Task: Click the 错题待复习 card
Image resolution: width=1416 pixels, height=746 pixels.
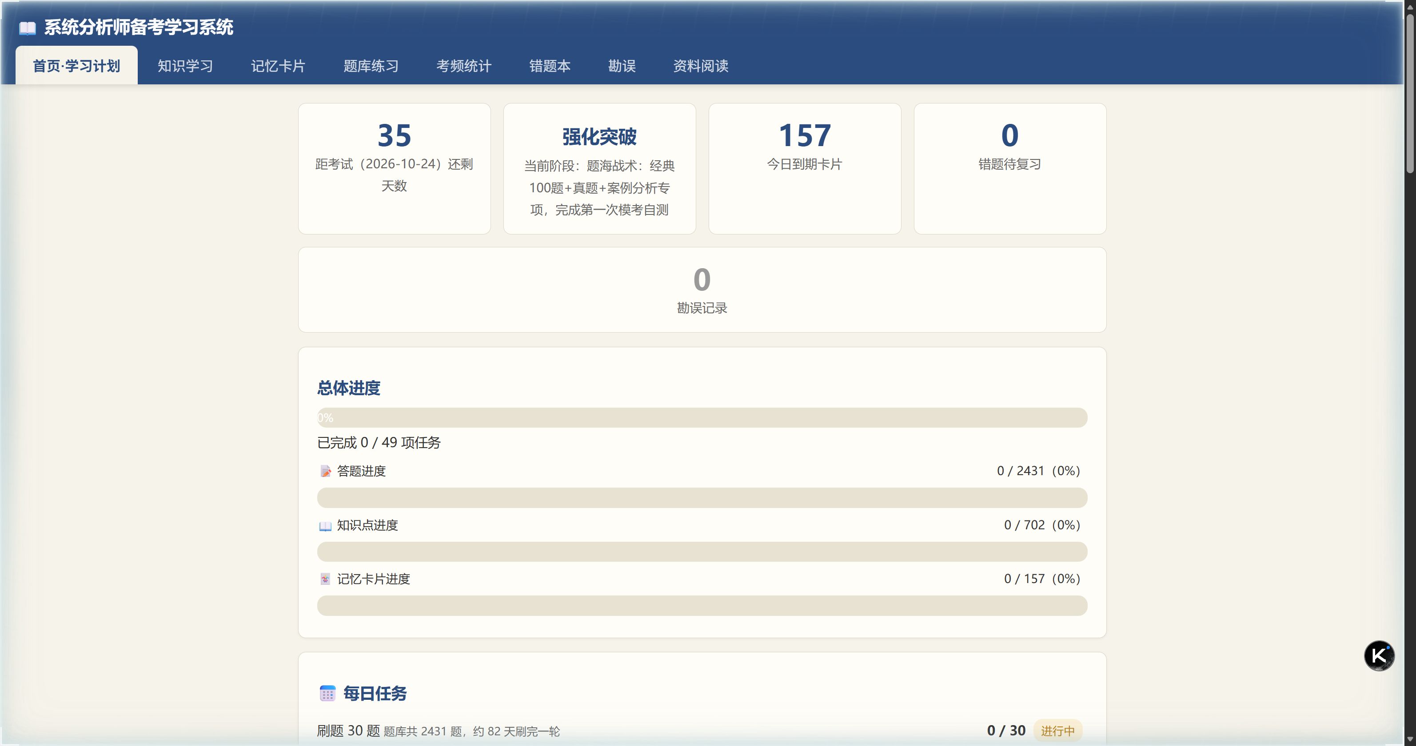Action: (x=1010, y=169)
